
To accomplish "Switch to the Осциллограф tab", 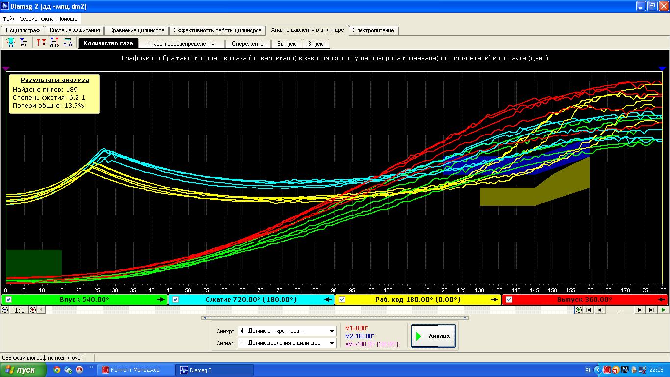I will (x=23, y=30).
